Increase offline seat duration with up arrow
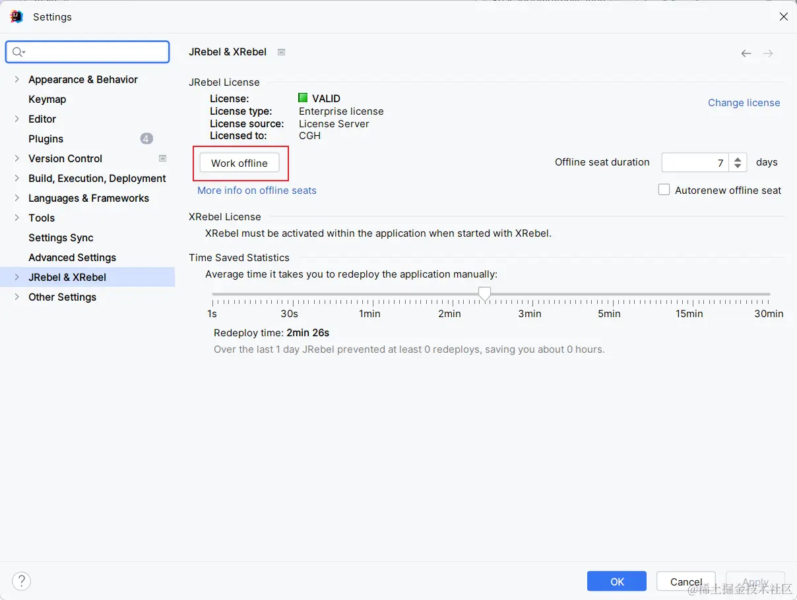Viewport: 797px width, 600px height. click(738, 159)
